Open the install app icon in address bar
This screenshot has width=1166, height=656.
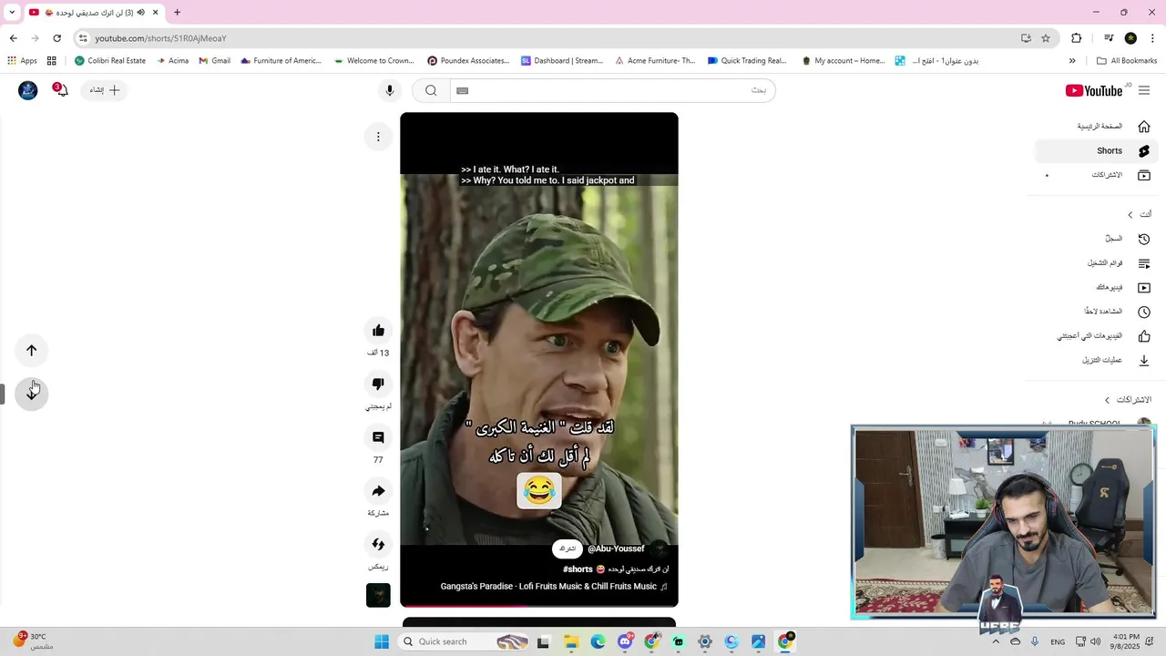tap(1026, 38)
